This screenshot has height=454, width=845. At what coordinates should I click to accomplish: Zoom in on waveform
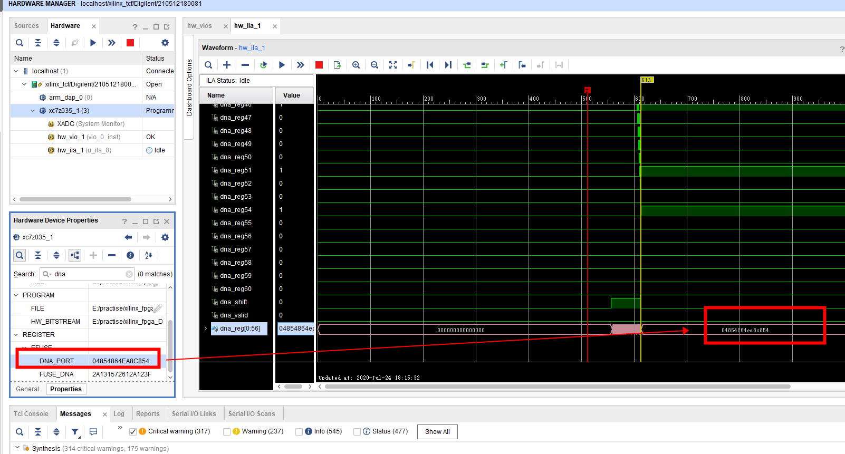point(356,65)
